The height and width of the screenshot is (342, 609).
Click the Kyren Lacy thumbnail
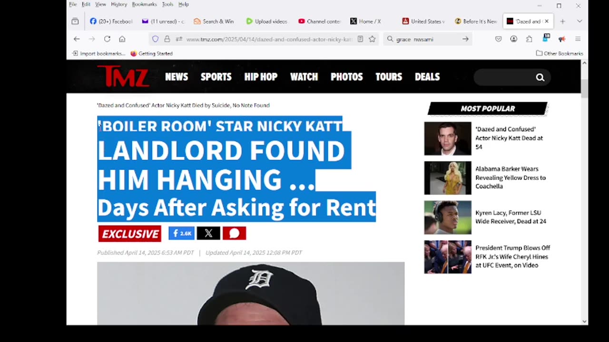click(x=448, y=218)
